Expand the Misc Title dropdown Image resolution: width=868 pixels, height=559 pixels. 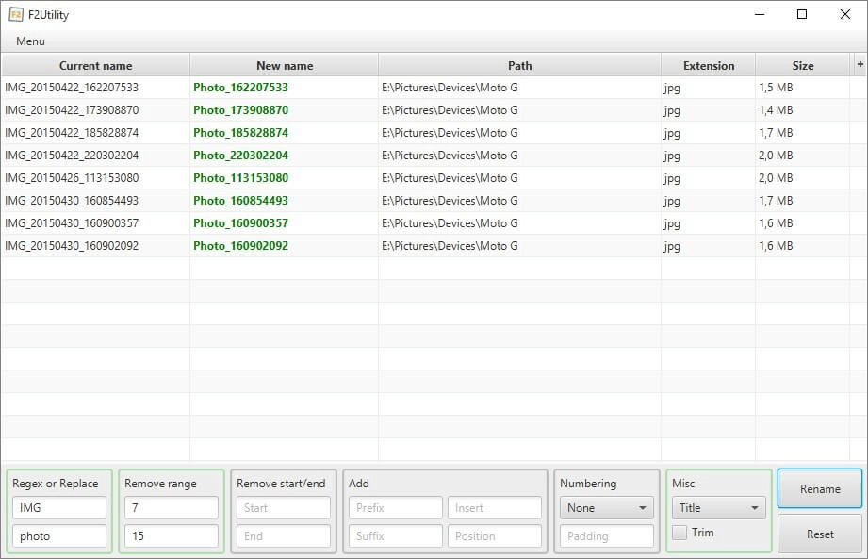718,508
